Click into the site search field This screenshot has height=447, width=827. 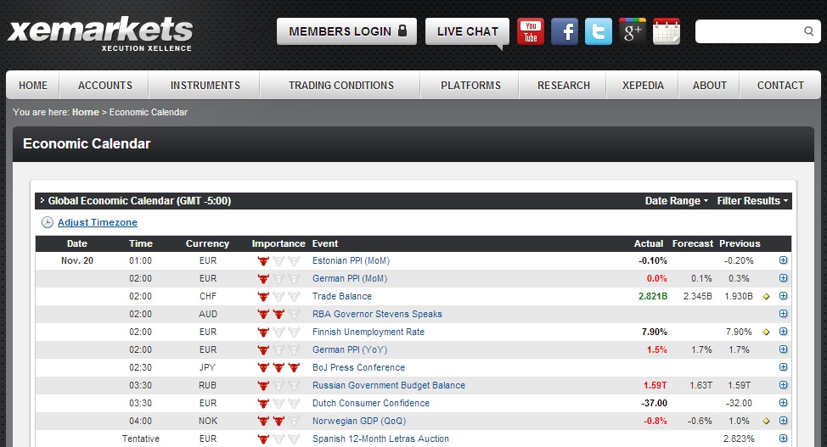[748, 31]
